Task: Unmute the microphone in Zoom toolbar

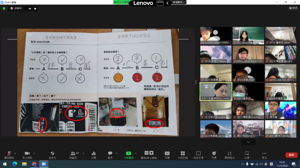Action: coord(9,155)
